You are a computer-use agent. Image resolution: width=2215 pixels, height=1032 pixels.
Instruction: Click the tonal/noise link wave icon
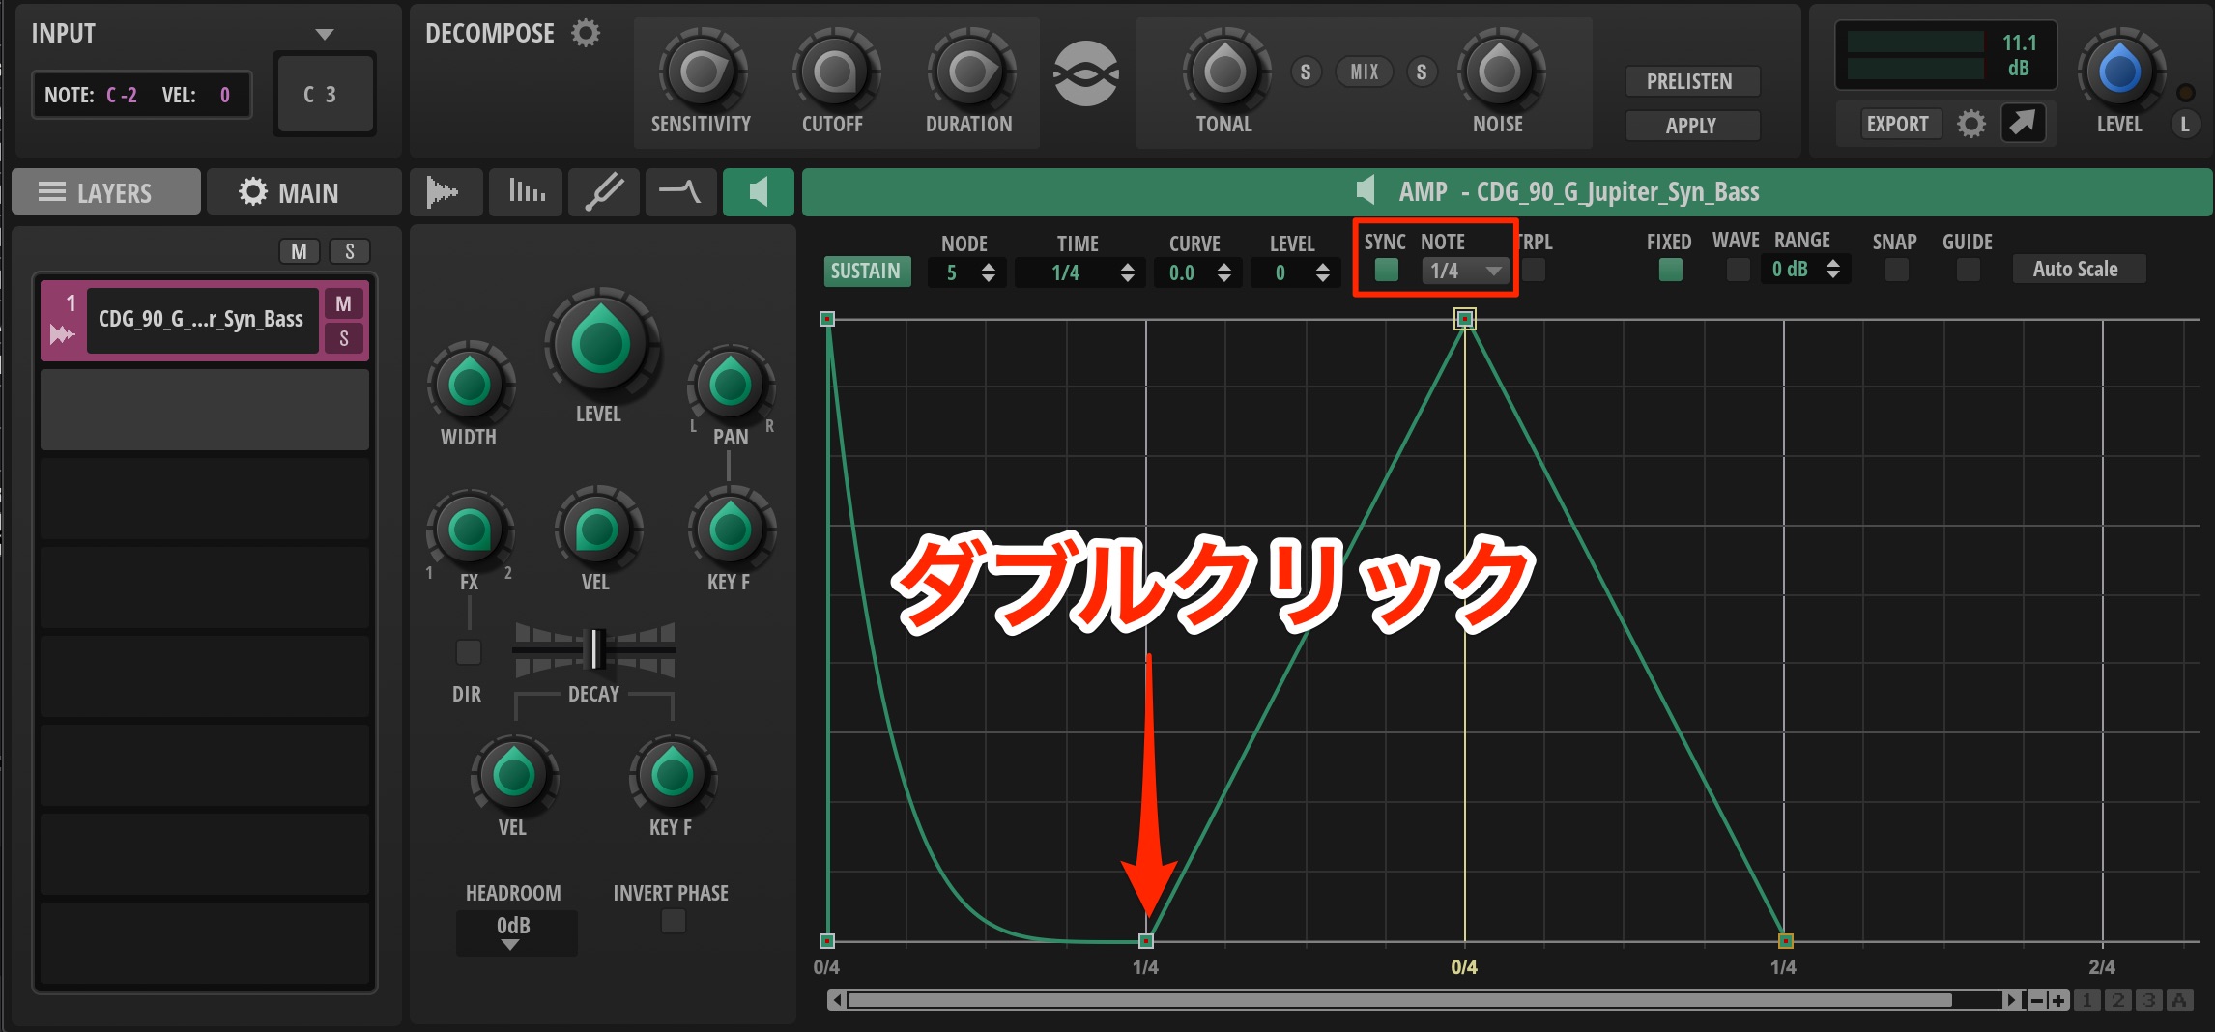pos(1085,73)
